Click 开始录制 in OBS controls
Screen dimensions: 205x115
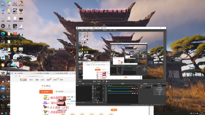(159, 87)
